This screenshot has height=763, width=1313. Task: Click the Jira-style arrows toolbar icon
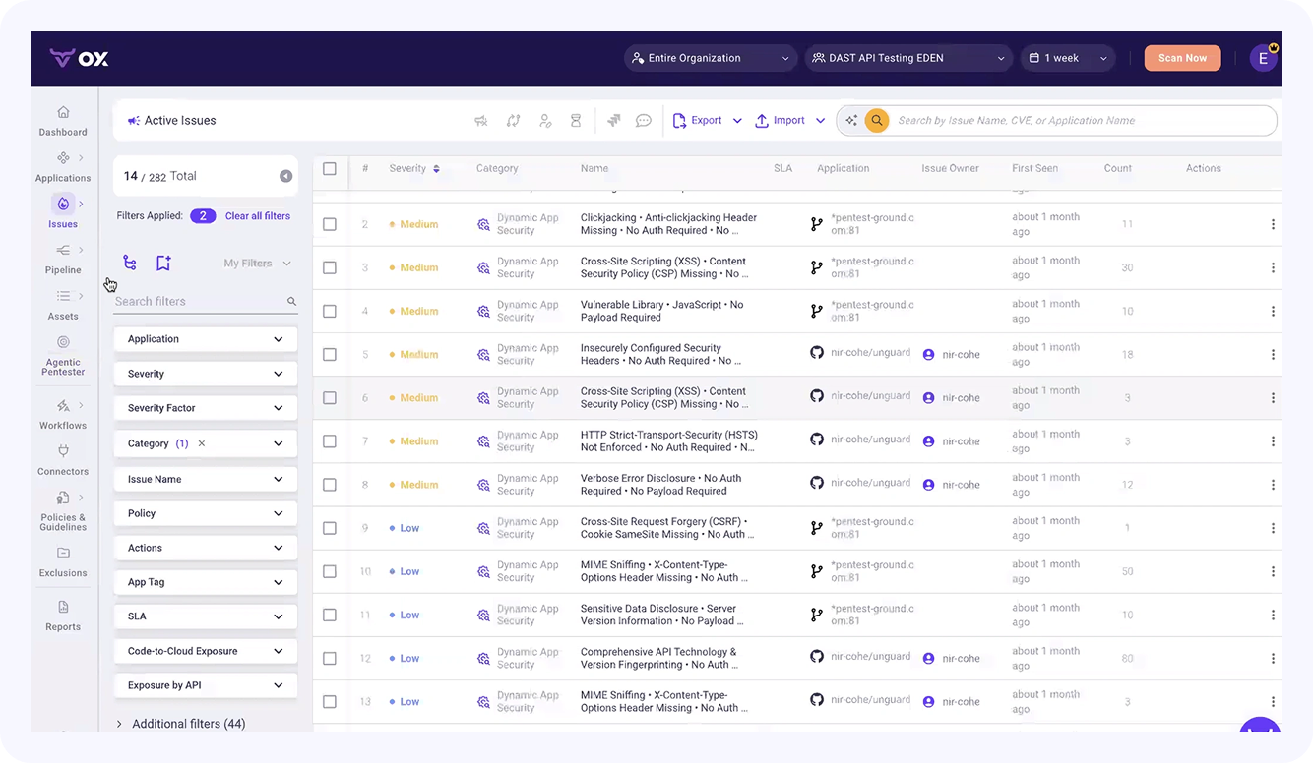pos(613,121)
